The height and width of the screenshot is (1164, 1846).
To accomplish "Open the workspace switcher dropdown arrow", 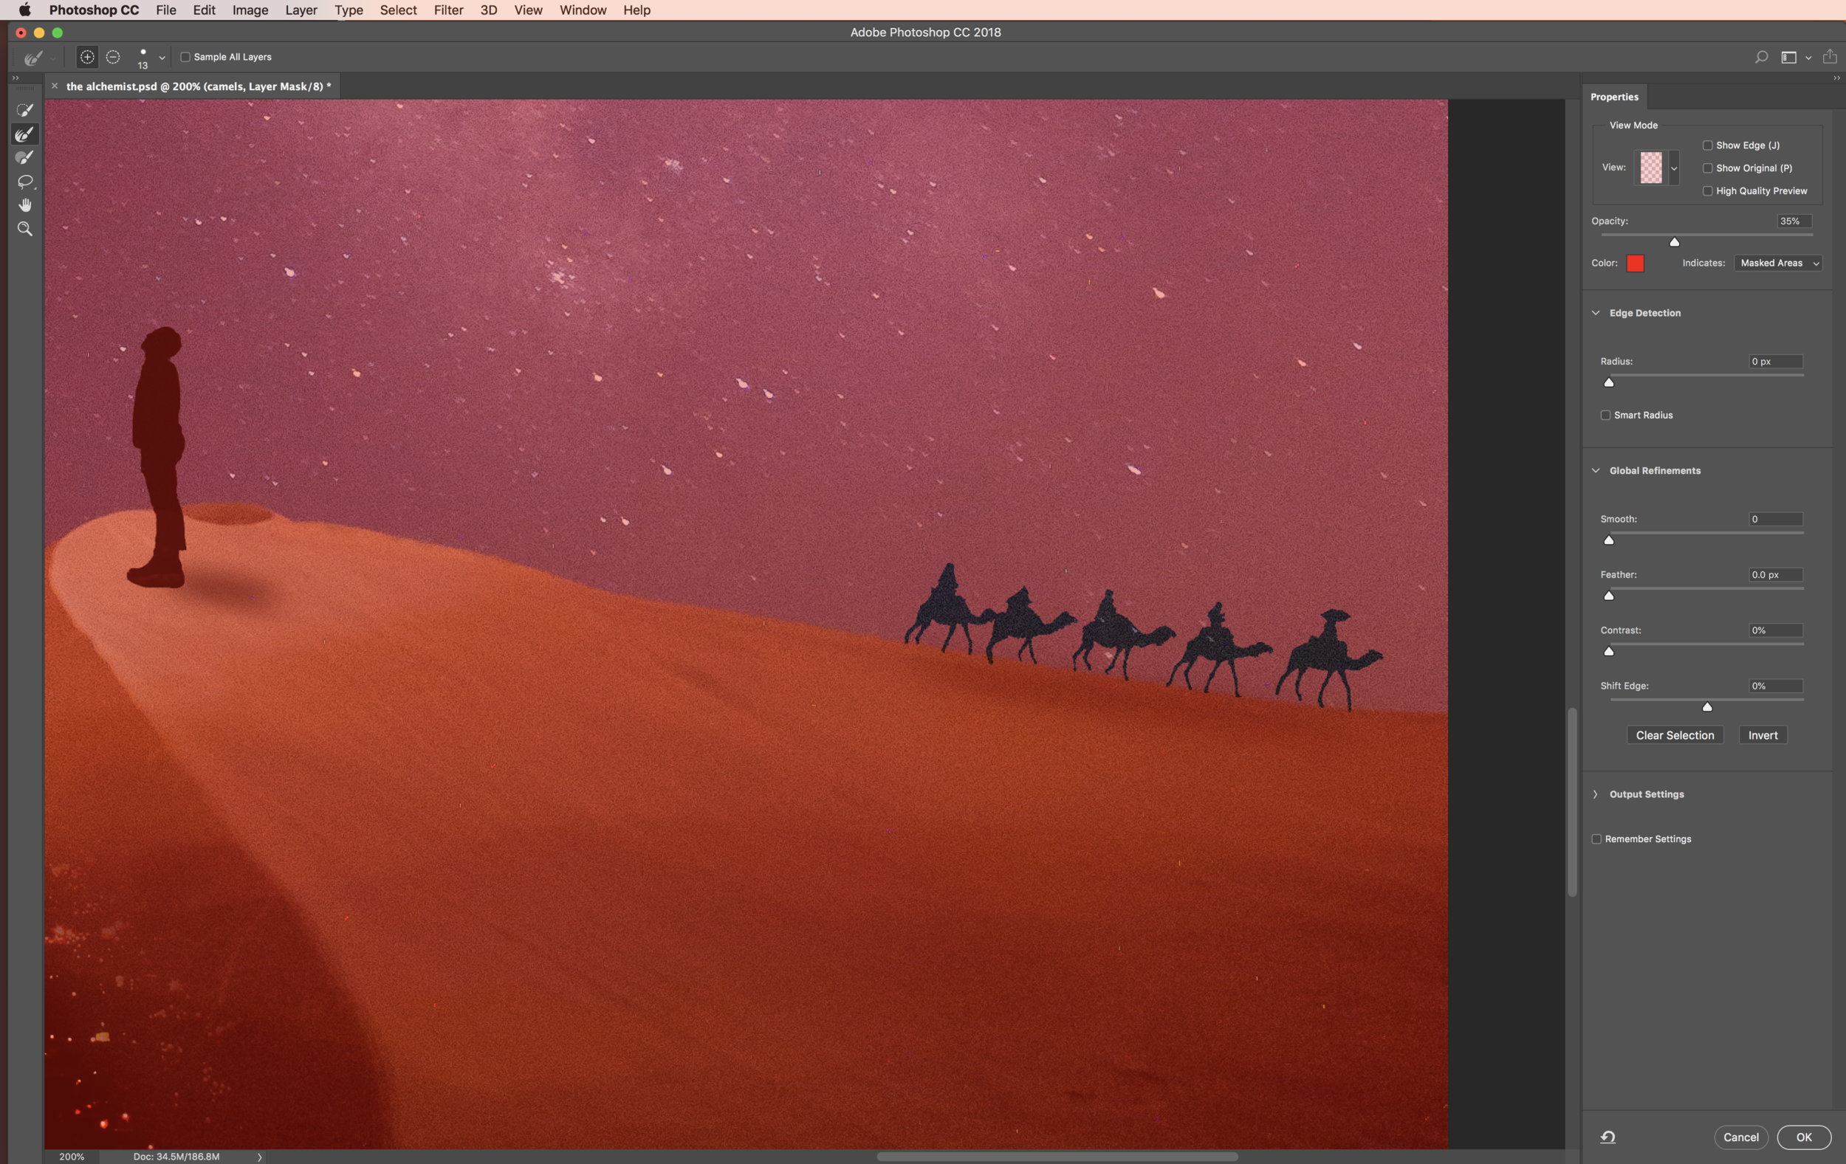I will point(1808,58).
